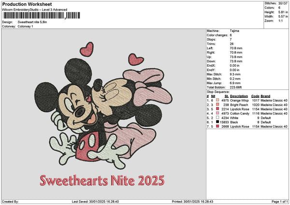The height and width of the screenshot is (205, 290).
Task: Click the Code column header
Action: (x=255, y=96)
